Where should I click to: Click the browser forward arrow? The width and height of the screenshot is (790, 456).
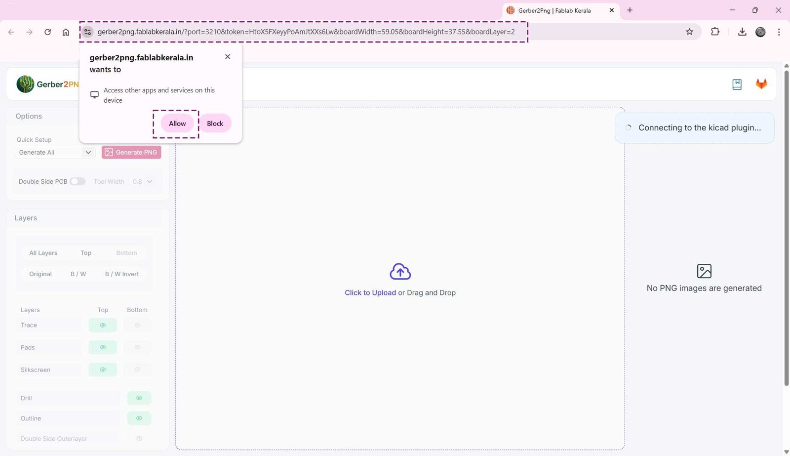pos(30,32)
